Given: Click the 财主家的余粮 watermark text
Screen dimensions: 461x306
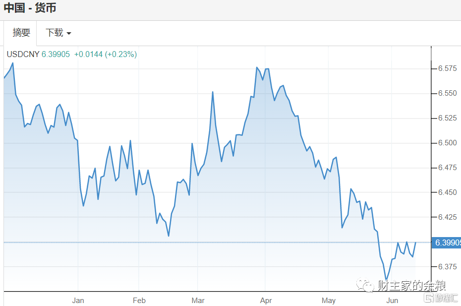Looking at the screenshot, I should tap(411, 286).
